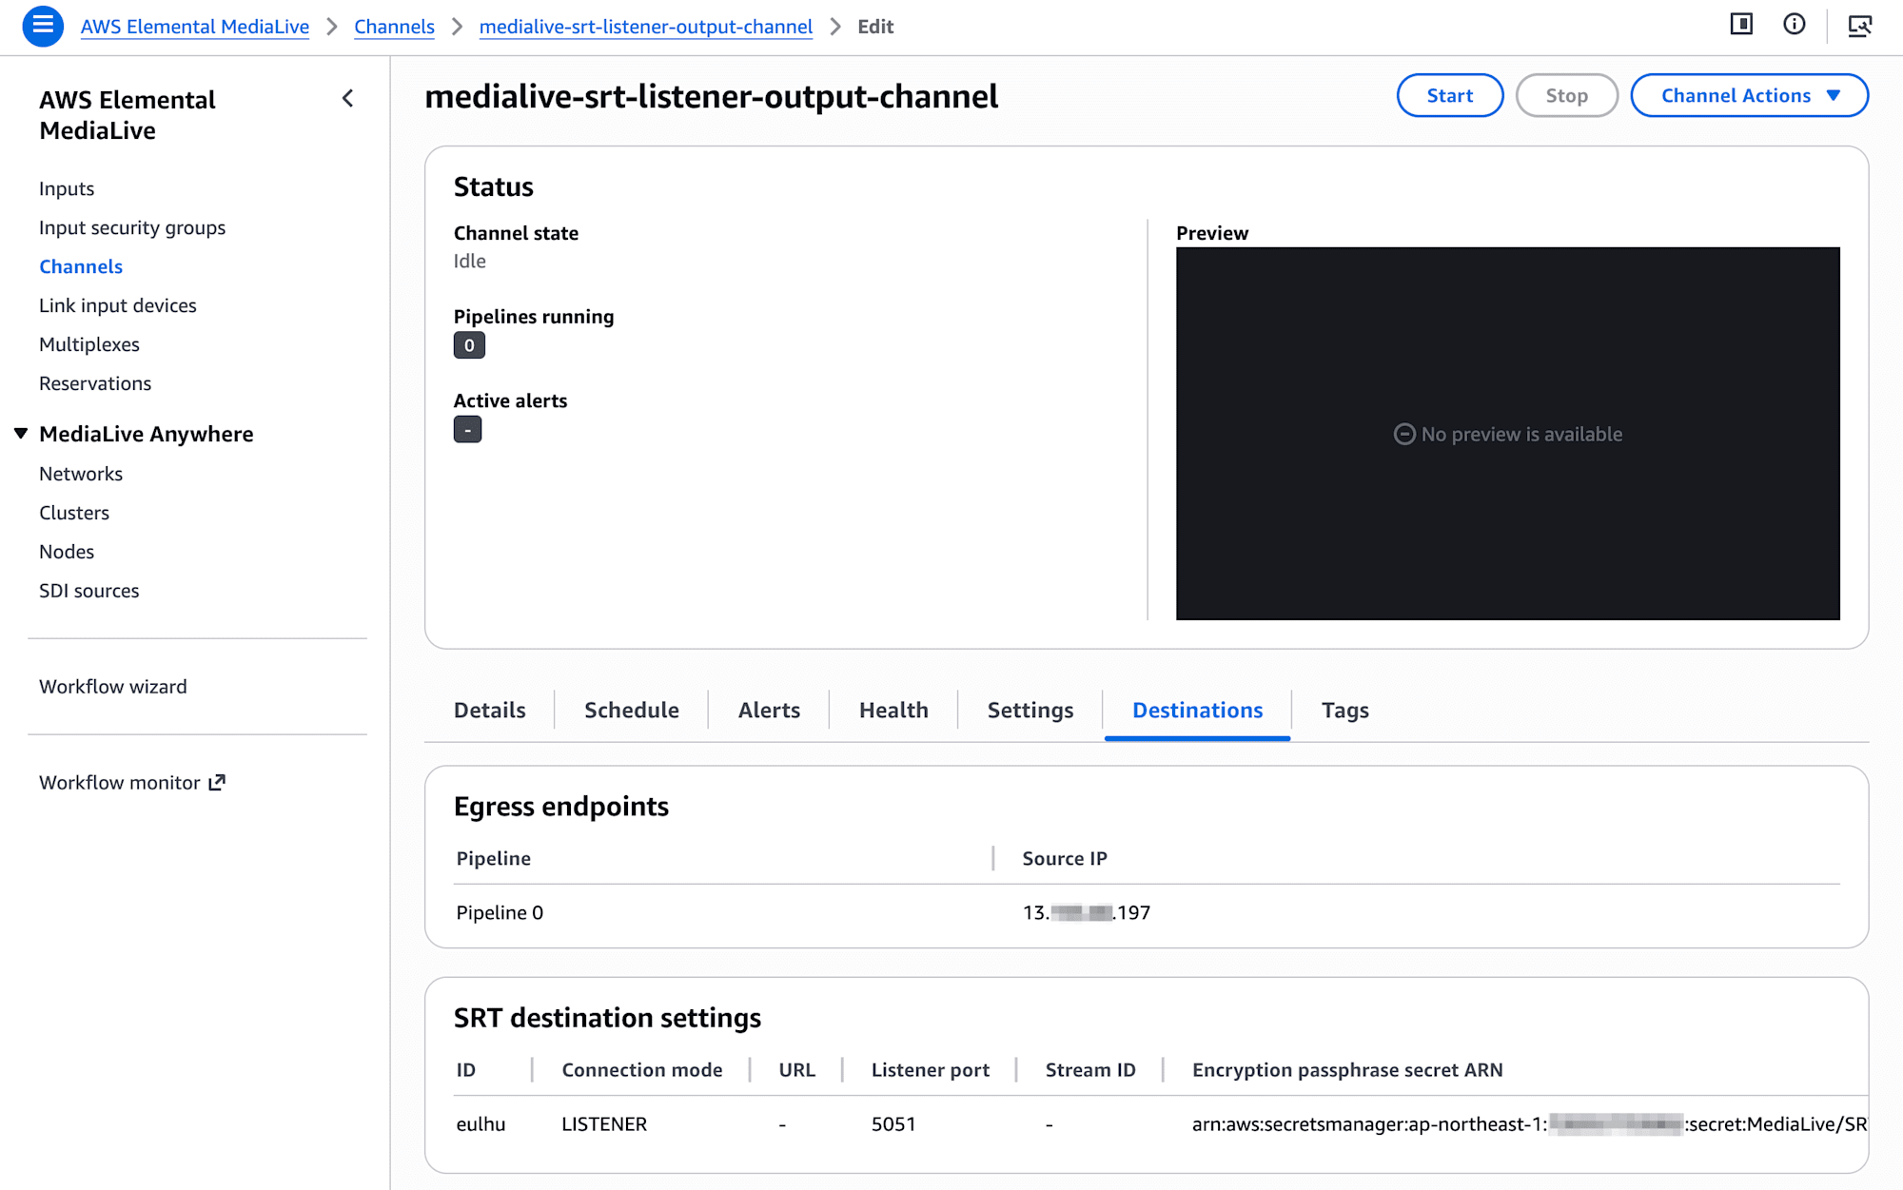Viewport: 1903px width, 1190px height.
Task: Click the Pipeline column header
Action: point(494,858)
